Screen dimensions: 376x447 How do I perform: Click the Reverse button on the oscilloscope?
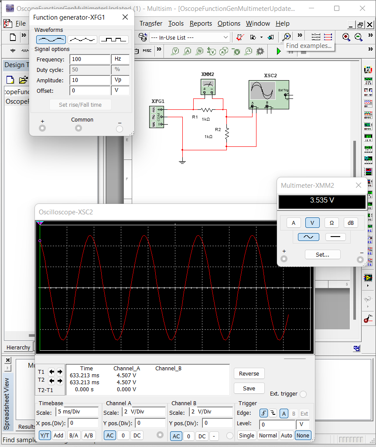coord(249,373)
